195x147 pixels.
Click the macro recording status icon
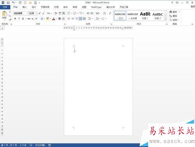click(50, 145)
